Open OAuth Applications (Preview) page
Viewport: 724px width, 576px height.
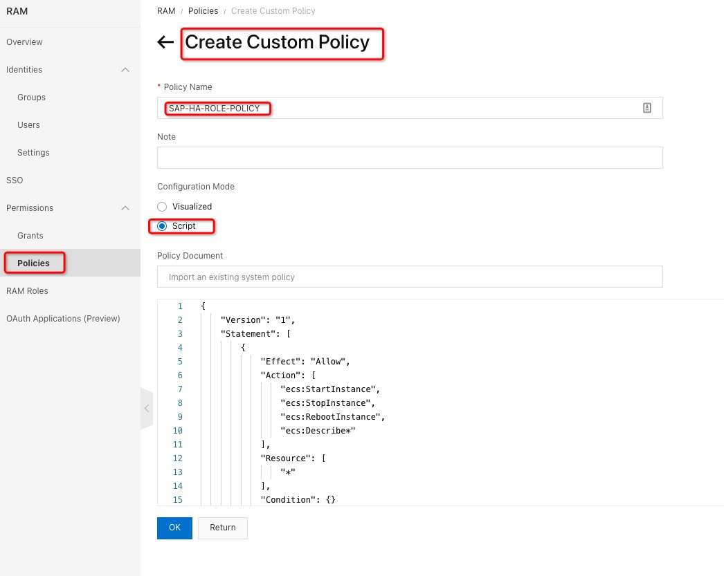click(63, 318)
